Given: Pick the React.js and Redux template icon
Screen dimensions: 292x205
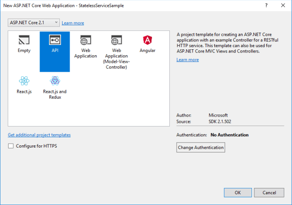Looking at the screenshot, I should [x=55, y=81].
